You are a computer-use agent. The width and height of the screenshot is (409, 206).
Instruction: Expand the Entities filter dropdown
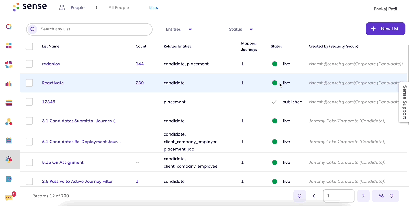pos(179,29)
